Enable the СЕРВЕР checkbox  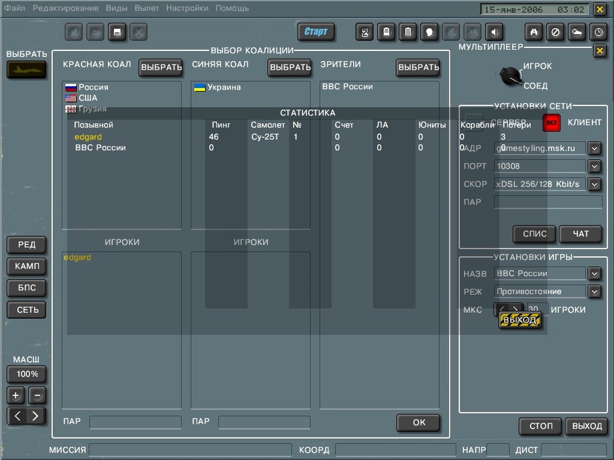click(x=475, y=122)
